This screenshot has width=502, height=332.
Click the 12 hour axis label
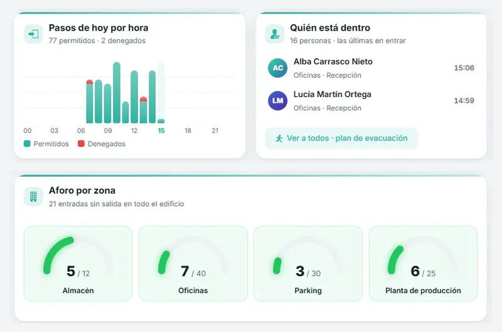pos(134,130)
